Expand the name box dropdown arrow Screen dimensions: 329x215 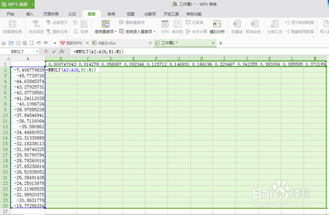click(37, 52)
